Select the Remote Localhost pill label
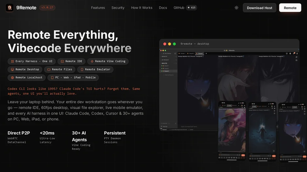 pos(29,77)
